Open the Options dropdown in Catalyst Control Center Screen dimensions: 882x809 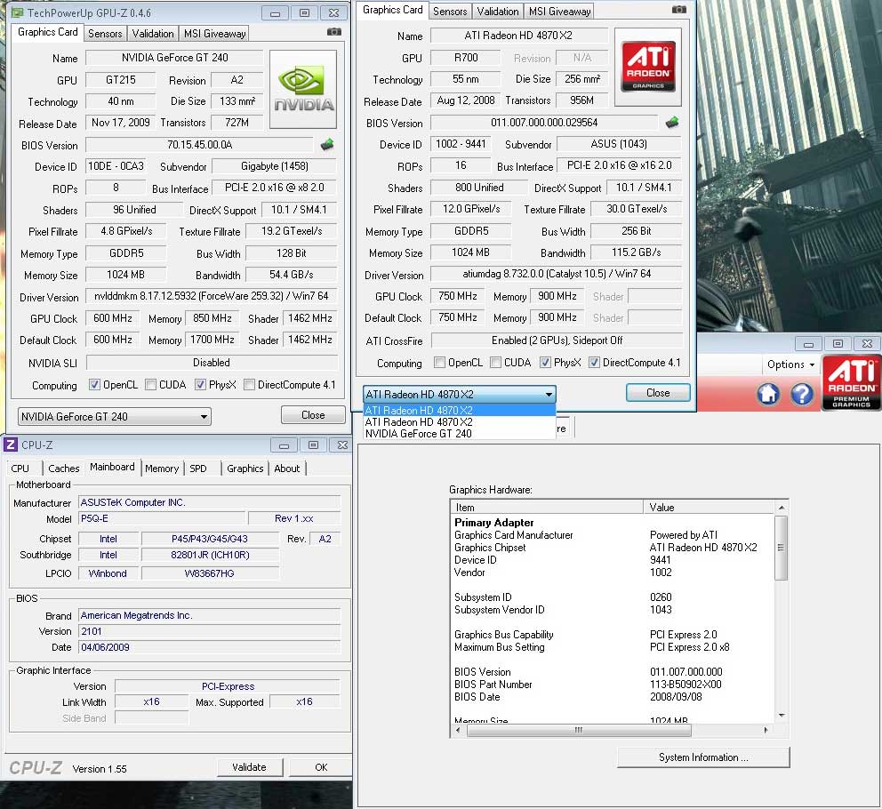[x=790, y=364]
